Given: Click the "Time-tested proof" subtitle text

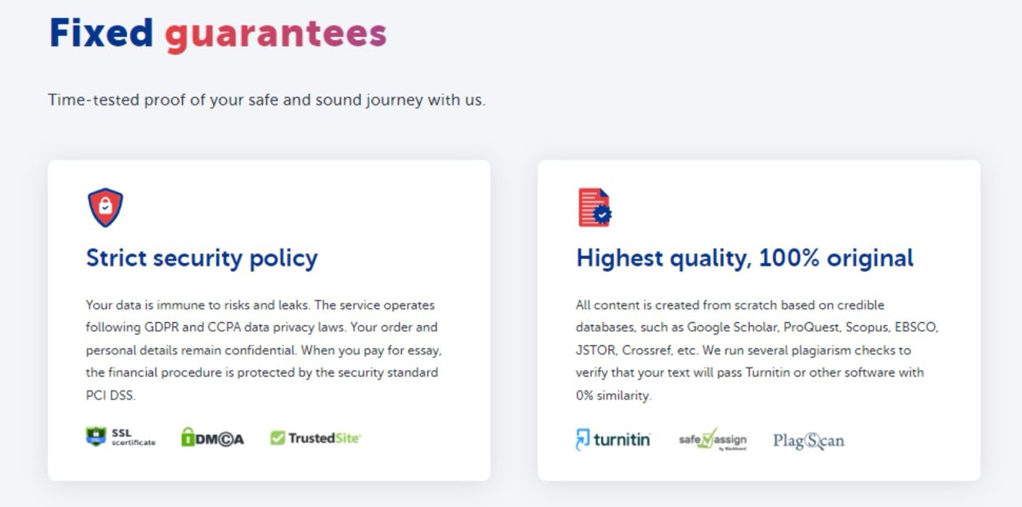Looking at the screenshot, I should (x=266, y=100).
